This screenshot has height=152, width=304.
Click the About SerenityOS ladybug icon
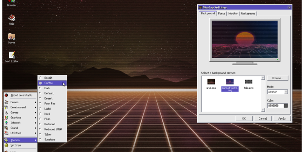6,95
